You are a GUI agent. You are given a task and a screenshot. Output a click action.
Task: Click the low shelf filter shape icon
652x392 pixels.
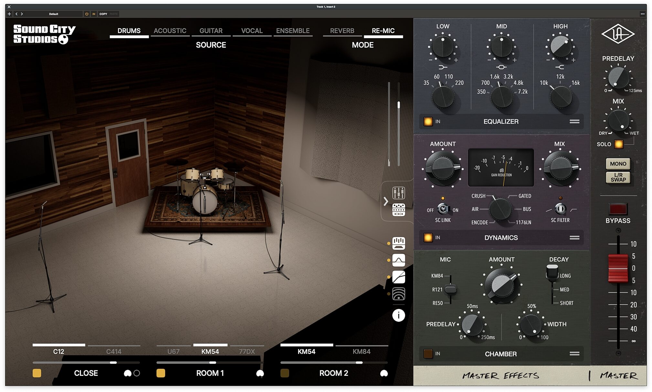443,67
